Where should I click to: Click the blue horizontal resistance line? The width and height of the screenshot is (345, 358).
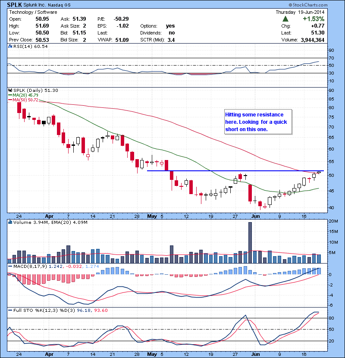coord(235,171)
